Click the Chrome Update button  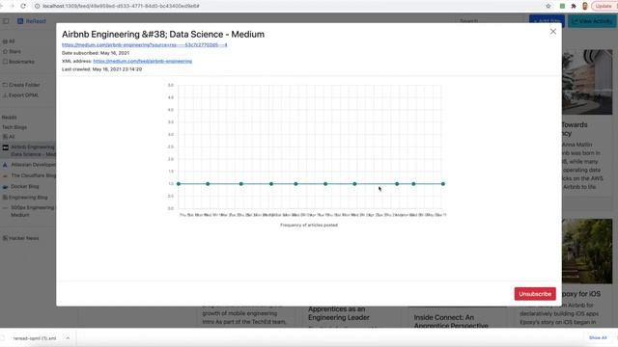(x=604, y=6)
